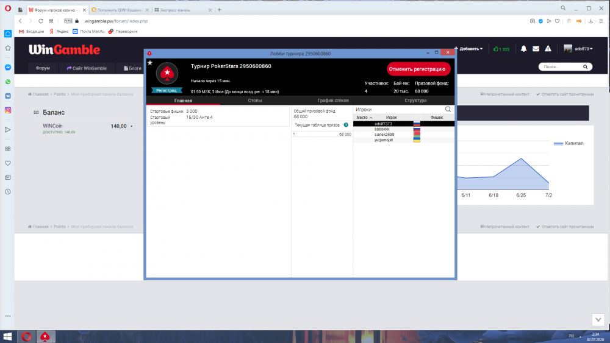610x343 pixels.
Task: Click the player search magnifier icon
Action: (x=448, y=110)
